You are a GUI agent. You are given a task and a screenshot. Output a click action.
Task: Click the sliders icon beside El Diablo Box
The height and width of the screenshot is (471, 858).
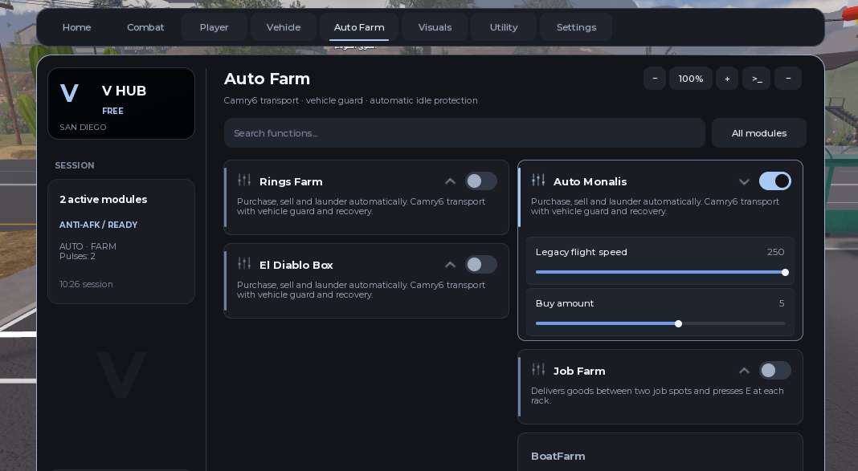pyautogui.click(x=244, y=263)
